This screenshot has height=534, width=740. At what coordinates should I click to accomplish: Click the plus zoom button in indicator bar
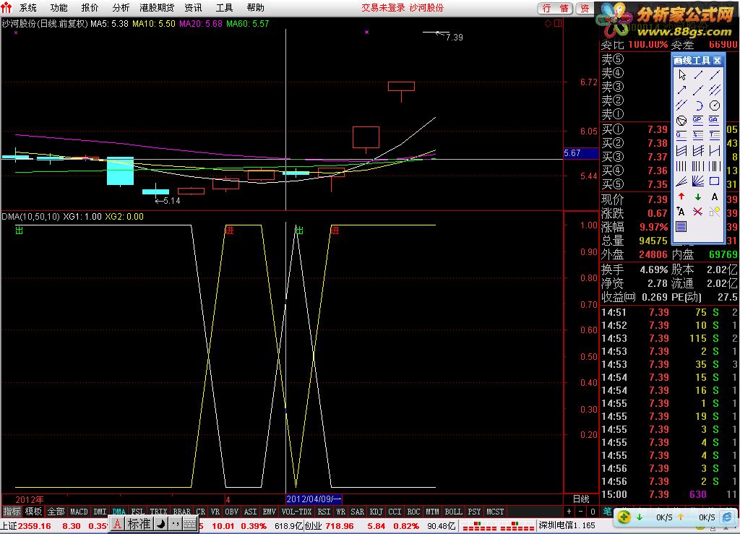569,512
